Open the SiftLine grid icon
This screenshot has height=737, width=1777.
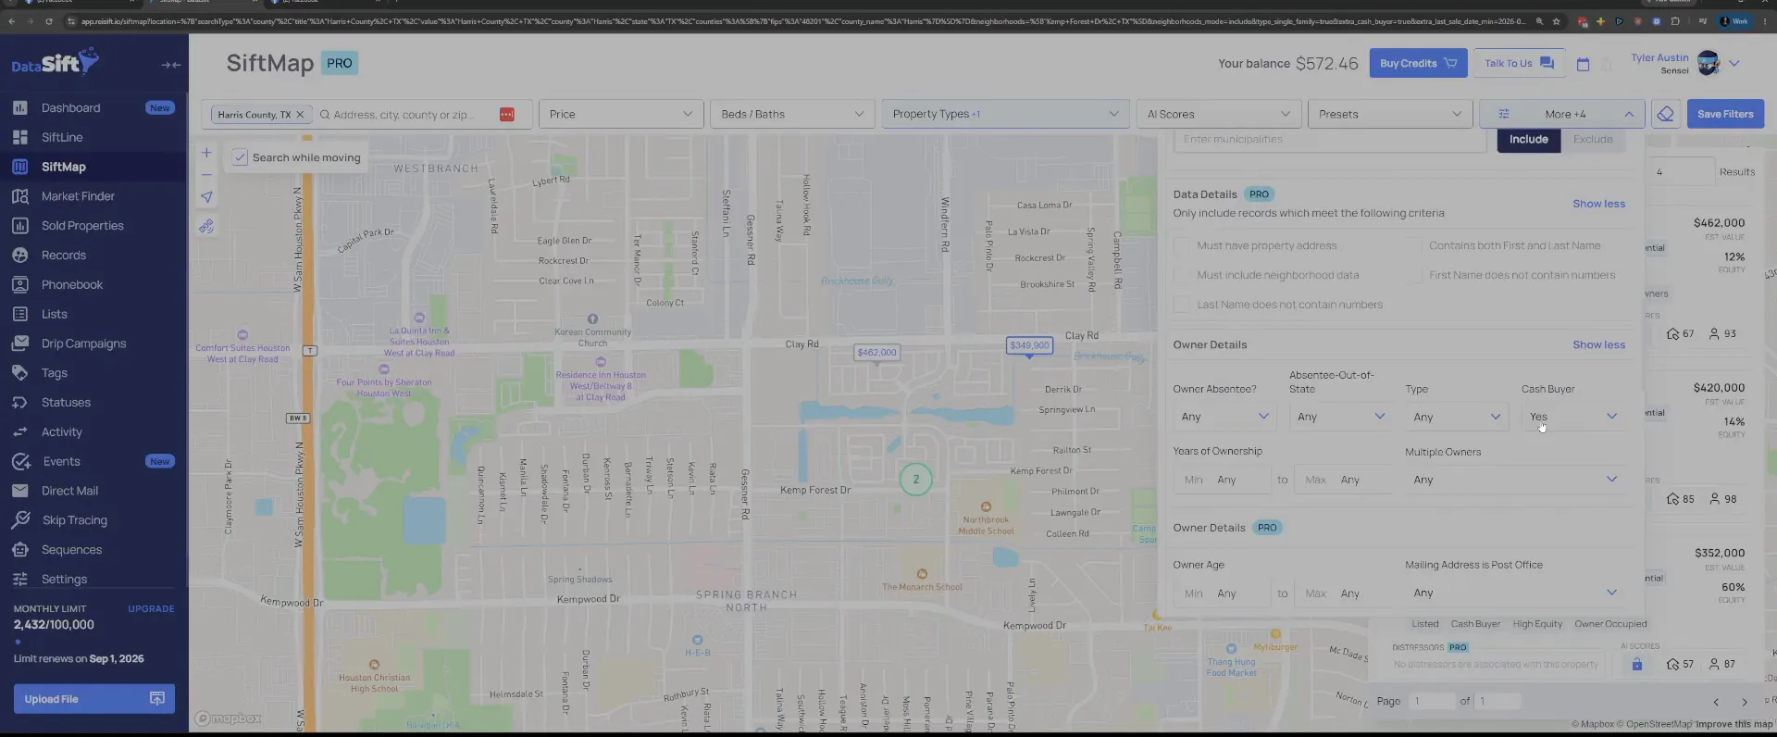(x=20, y=137)
